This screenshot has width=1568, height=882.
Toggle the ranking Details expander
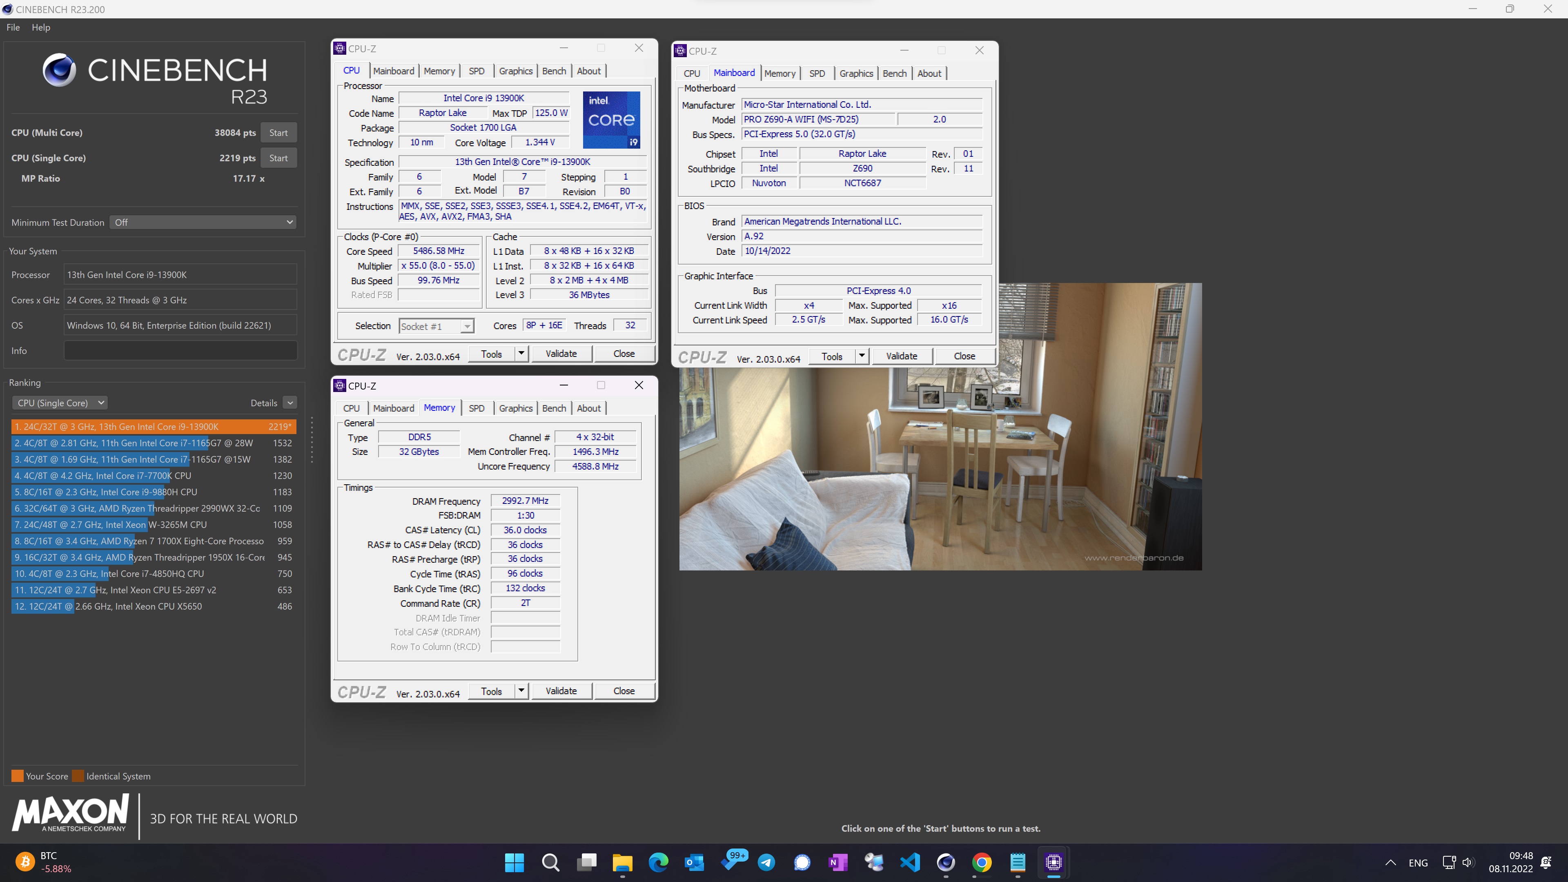[290, 403]
